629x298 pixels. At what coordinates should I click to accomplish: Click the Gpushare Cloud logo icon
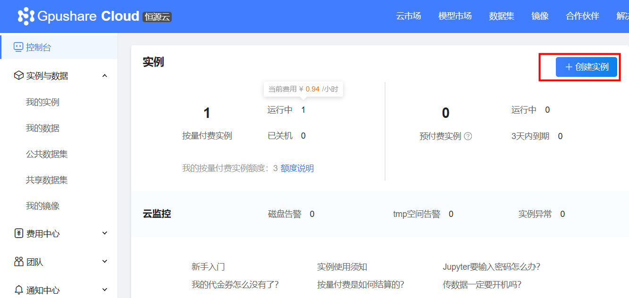click(x=25, y=17)
